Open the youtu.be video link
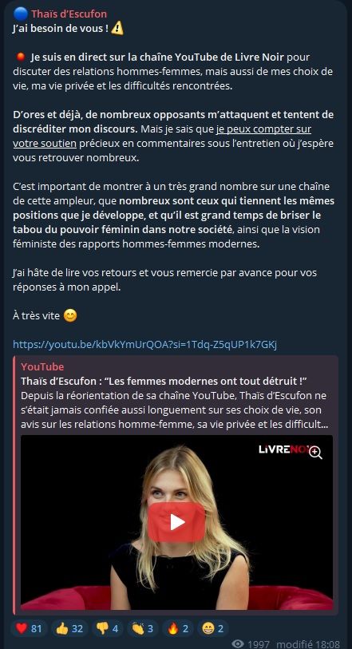Viewport: 352px width, 649px height. point(144,344)
